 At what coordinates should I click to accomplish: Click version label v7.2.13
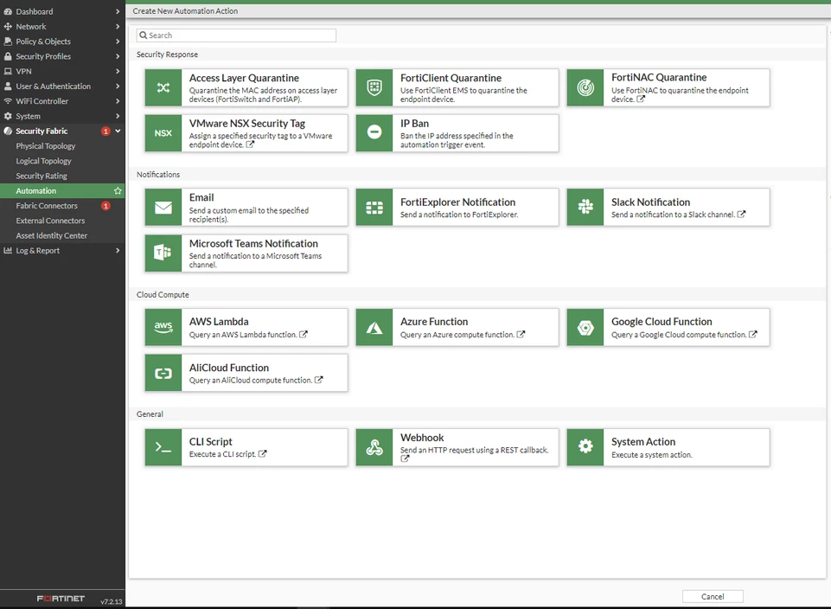point(112,601)
